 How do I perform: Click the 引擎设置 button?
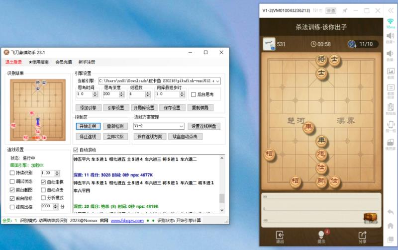116,108
